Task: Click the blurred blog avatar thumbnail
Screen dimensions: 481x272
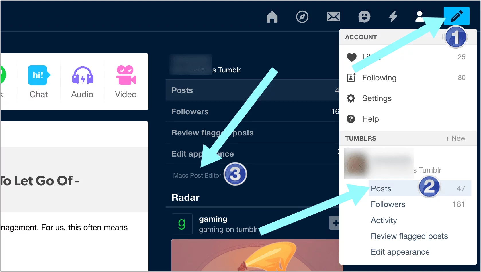Action: pos(356,163)
